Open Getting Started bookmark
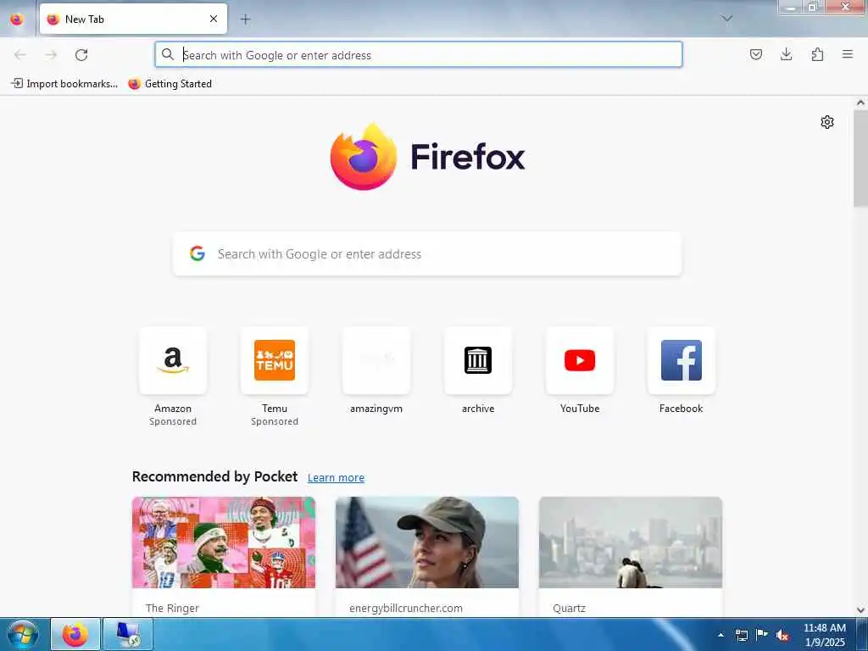This screenshot has width=868, height=651. (170, 84)
